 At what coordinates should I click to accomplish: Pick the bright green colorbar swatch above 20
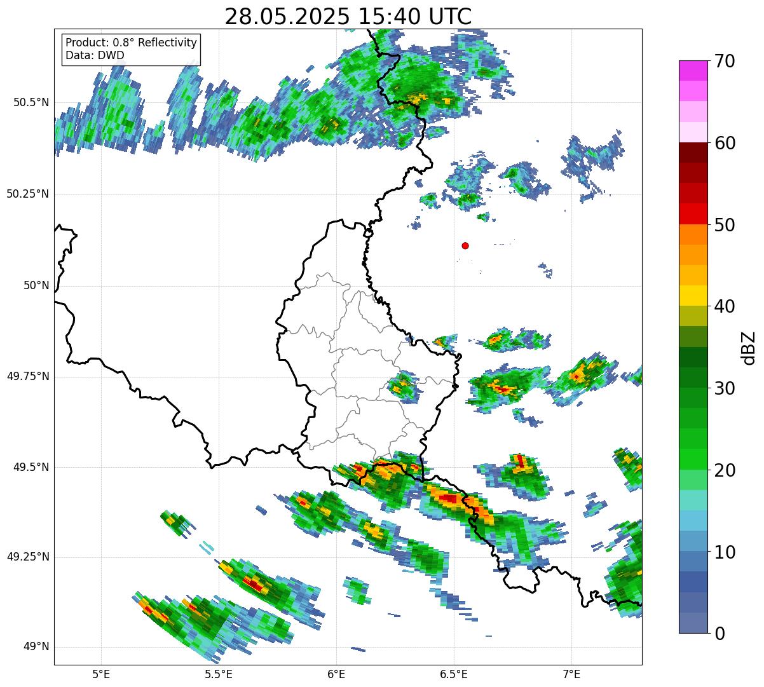pyautogui.click(x=693, y=459)
